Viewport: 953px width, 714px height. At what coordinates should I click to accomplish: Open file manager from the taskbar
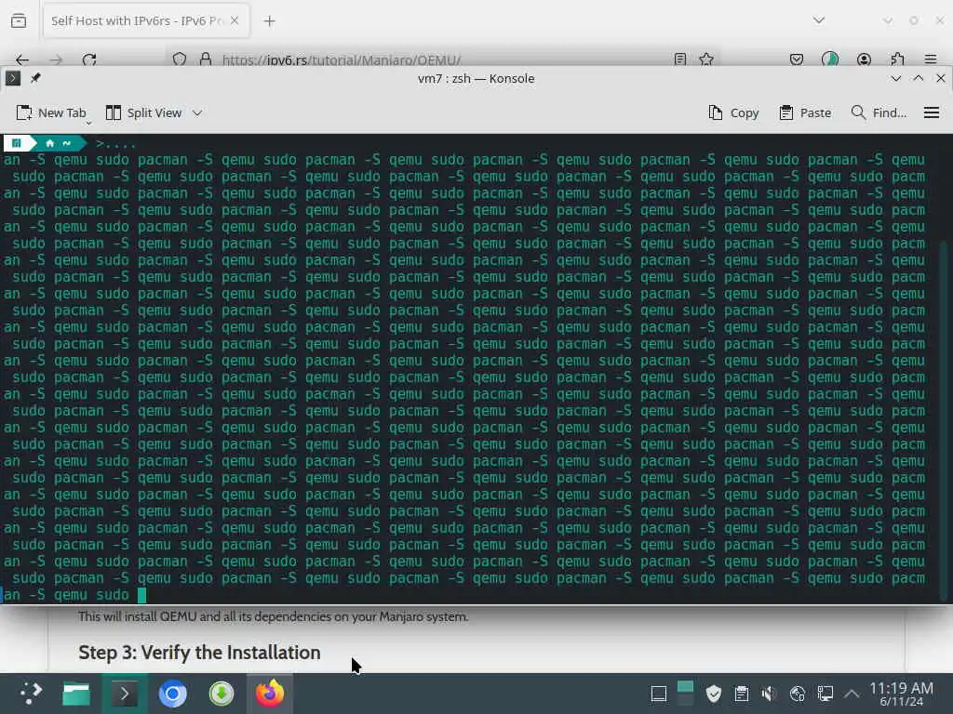click(x=76, y=694)
